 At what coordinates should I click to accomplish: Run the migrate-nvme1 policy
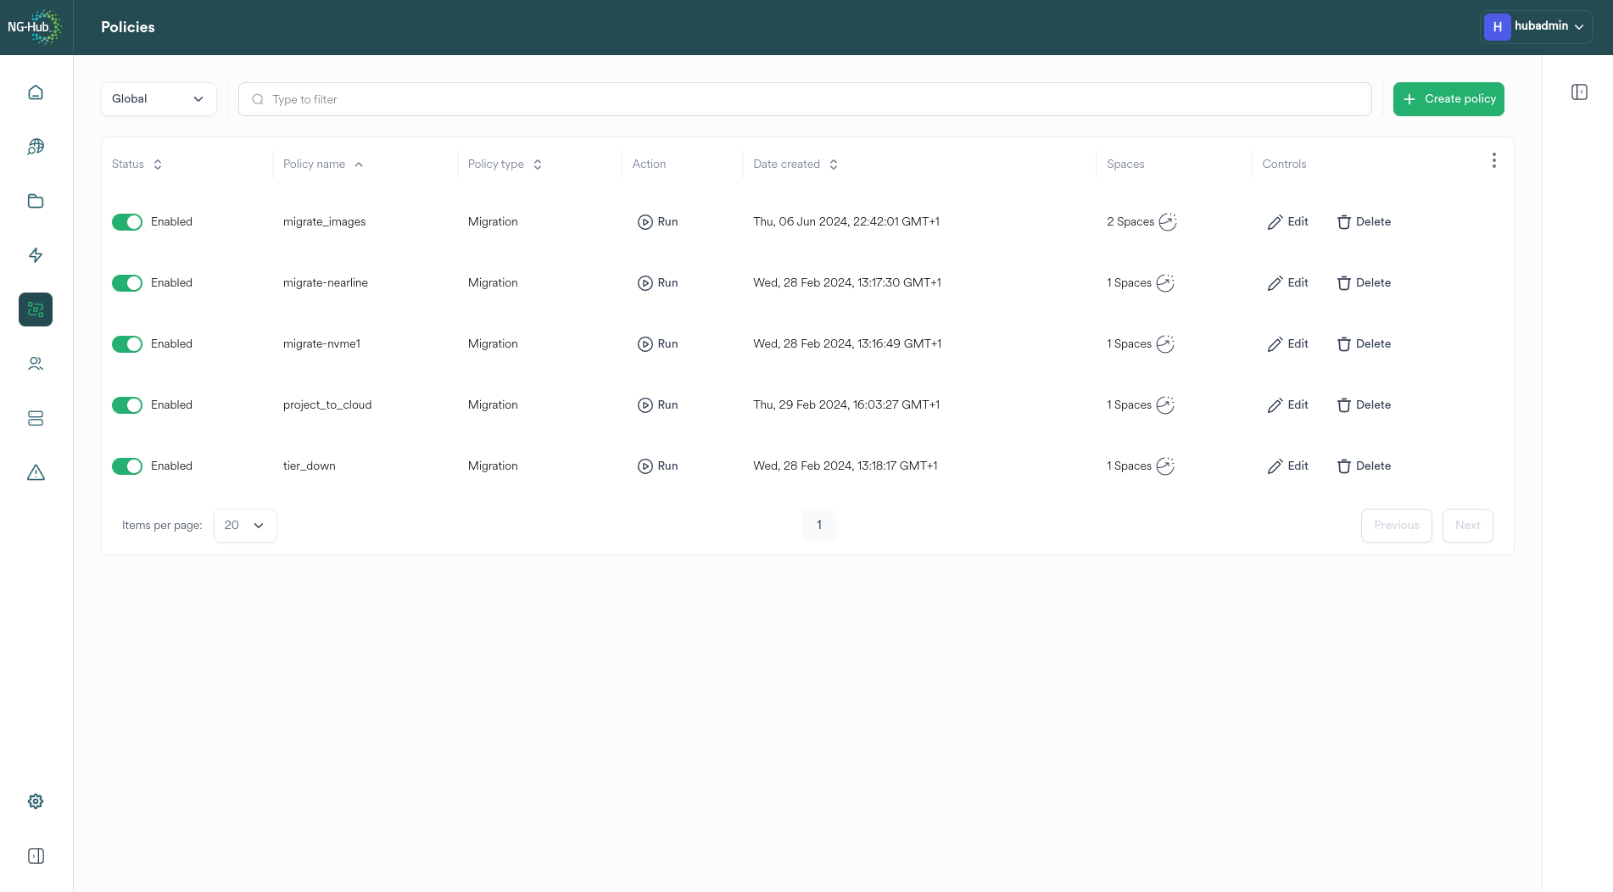(x=657, y=343)
